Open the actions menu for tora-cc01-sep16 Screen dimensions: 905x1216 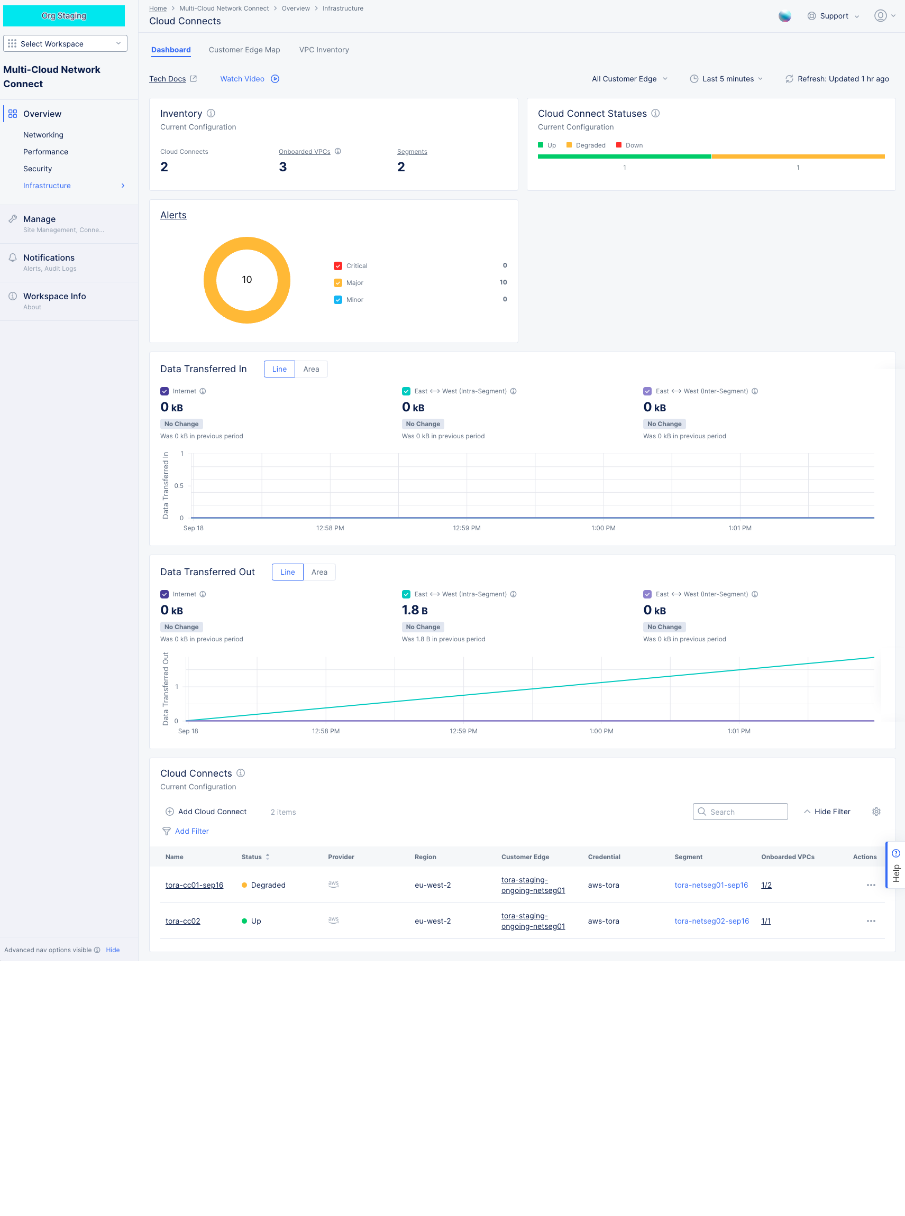(x=871, y=885)
